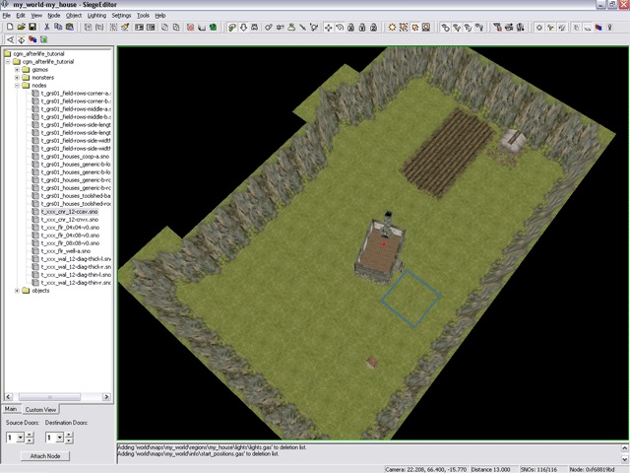Image resolution: width=630 pixels, height=473 pixels.
Task: Click the framed portrait toolbar icon
Action: [426, 28]
